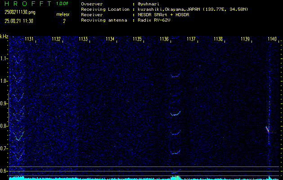This screenshot has width=283, height=180.
Task: Click the 1.1 kHz axis label
Action: [x=4, y=58]
